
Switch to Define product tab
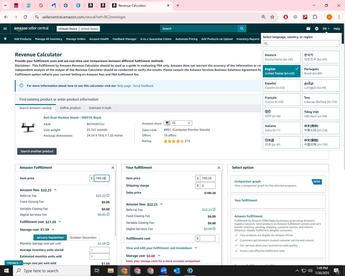pos(70,108)
